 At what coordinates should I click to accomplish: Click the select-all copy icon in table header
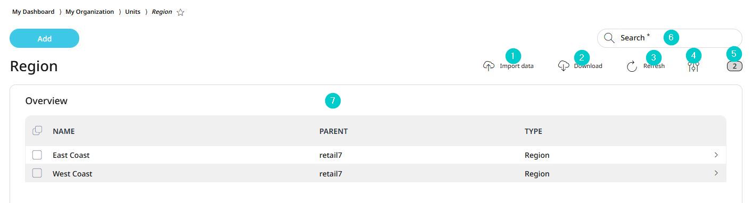pos(37,130)
